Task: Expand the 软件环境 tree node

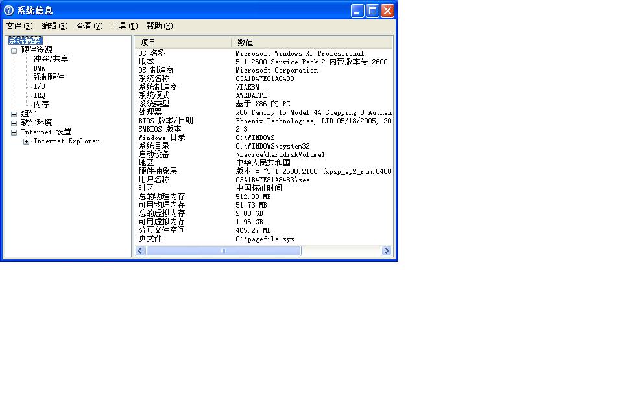Action: point(14,123)
